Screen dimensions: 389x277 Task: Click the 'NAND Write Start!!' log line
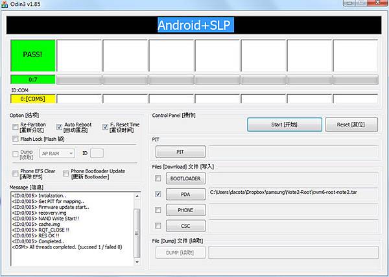(x=45, y=219)
